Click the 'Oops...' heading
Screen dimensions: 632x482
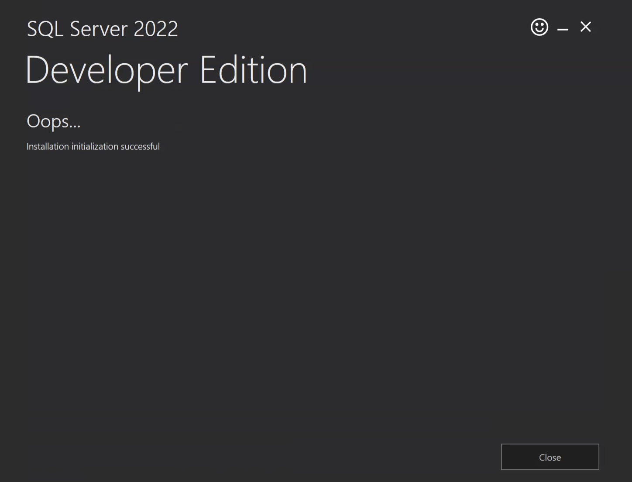pos(54,121)
